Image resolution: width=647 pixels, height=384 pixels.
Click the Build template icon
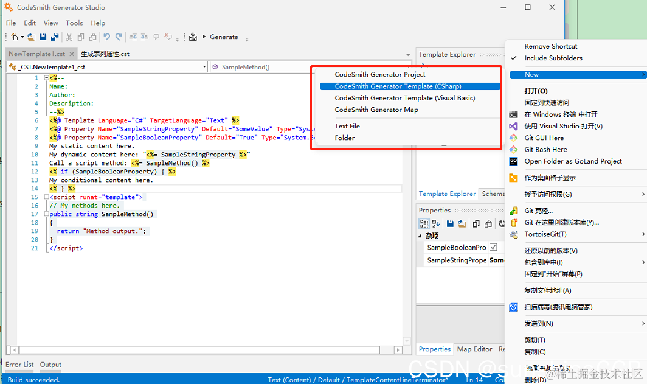click(193, 37)
